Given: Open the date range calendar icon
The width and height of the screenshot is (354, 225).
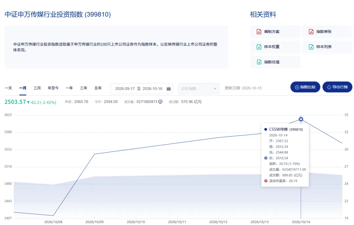Looking at the screenshot, I should (x=169, y=89).
